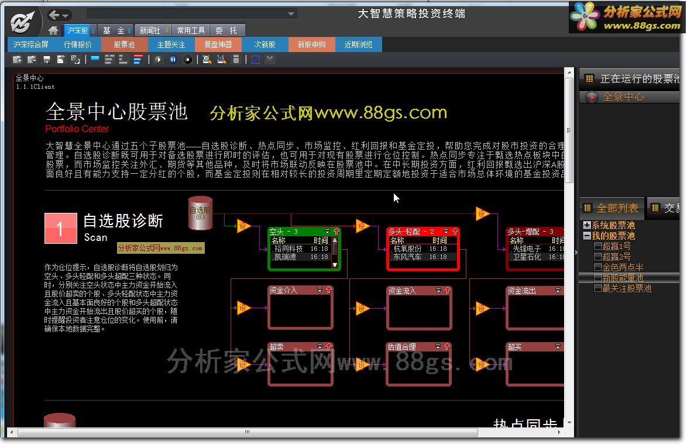Click the red up-arrow on 空头 box
Image resolution: width=687 pixels, height=445 pixels.
336,231
